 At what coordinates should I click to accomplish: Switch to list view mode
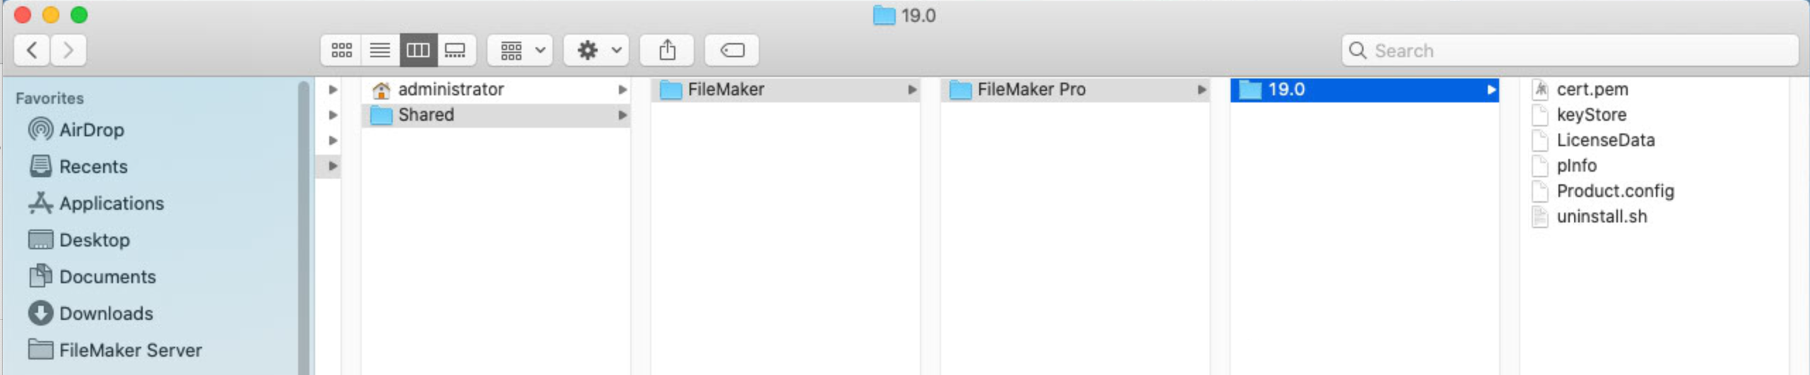coord(380,50)
